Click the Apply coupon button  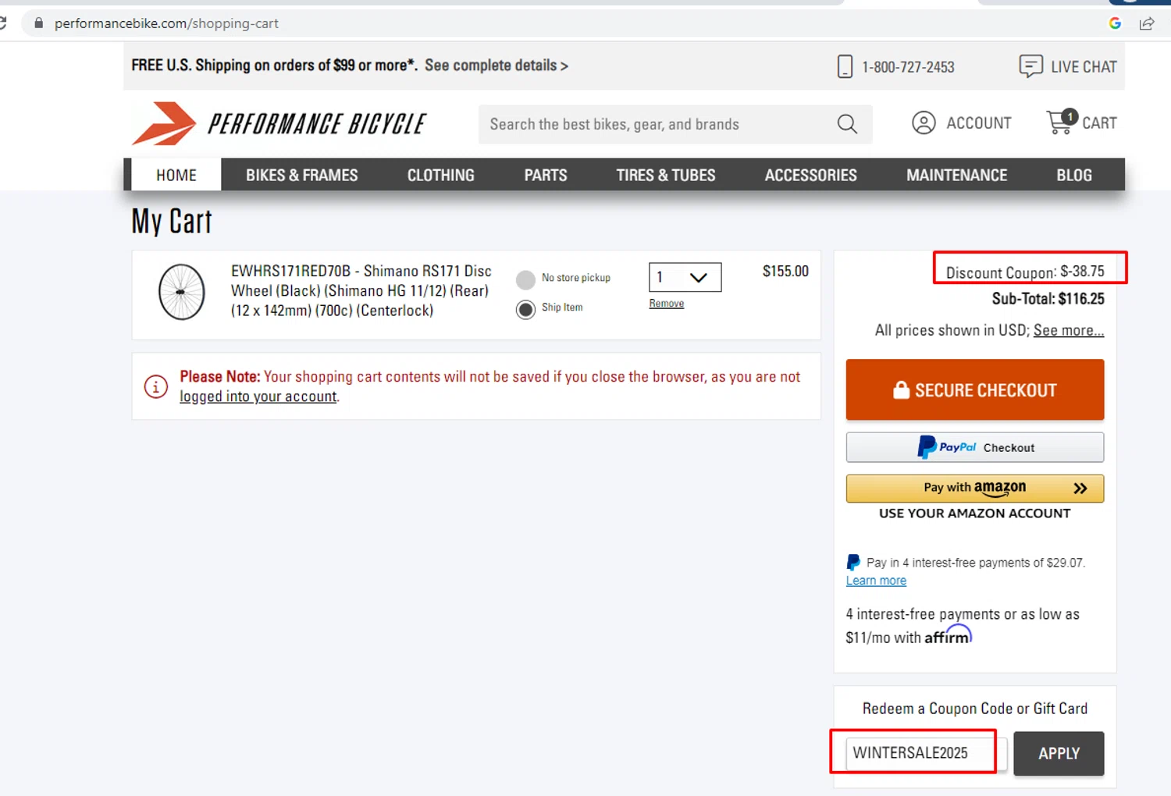(x=1059, y=753)
